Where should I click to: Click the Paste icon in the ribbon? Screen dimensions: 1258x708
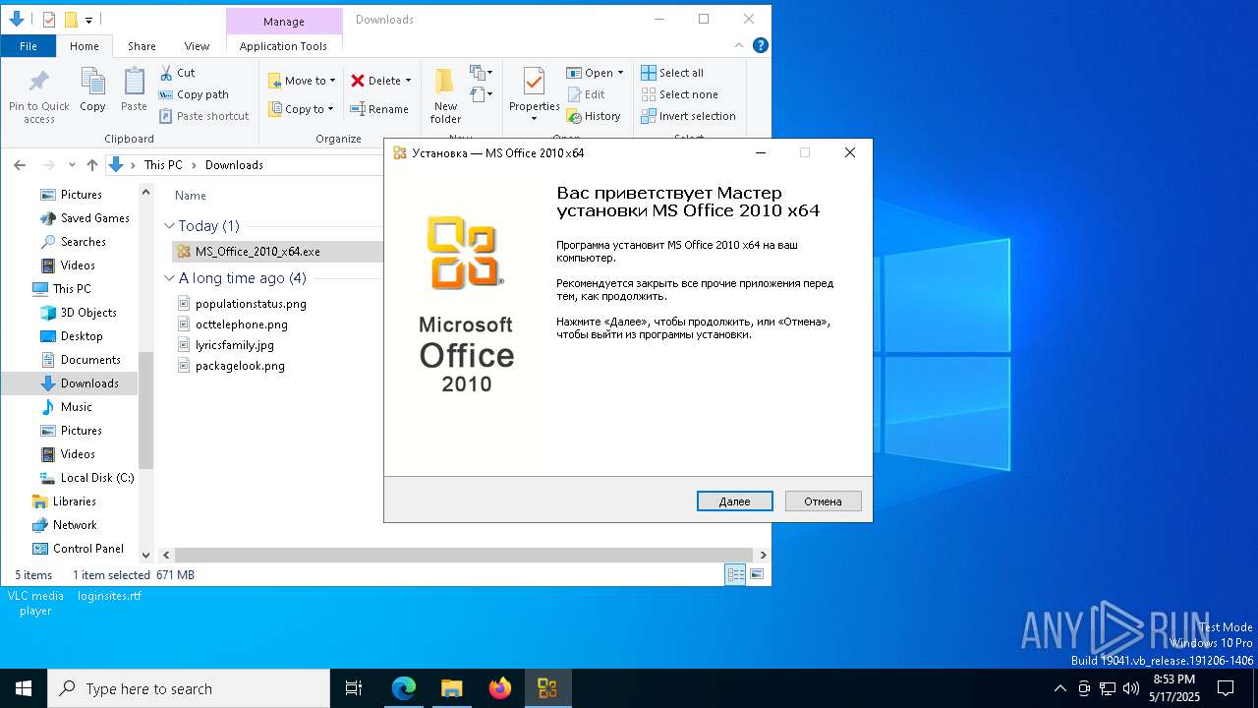134,82
